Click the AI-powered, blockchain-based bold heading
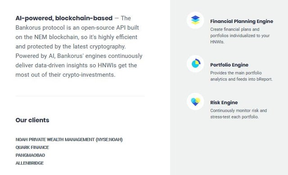This screenshot has width=288, height=175. point(64,18)
